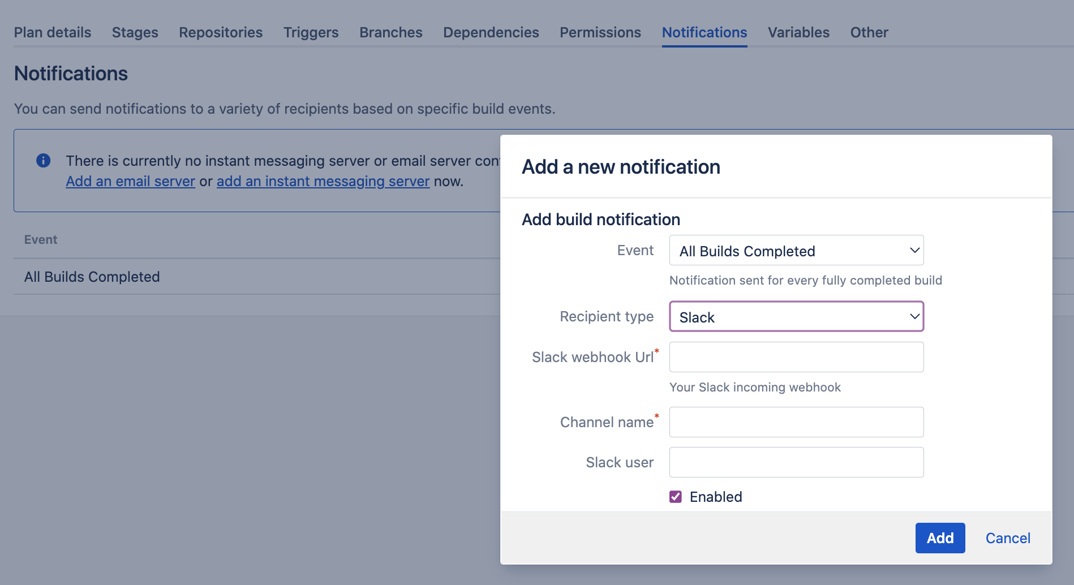Screen dimensions: 1074x585
Task: Follow the 'Add an email server' link
Action: coord(131,182)
